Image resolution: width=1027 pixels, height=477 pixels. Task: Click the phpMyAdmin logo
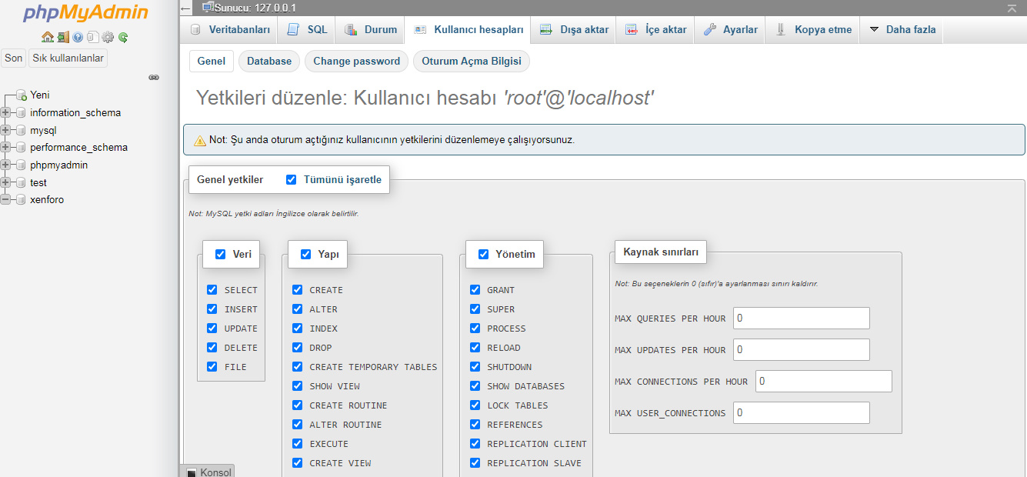click(x=86, y=13)
